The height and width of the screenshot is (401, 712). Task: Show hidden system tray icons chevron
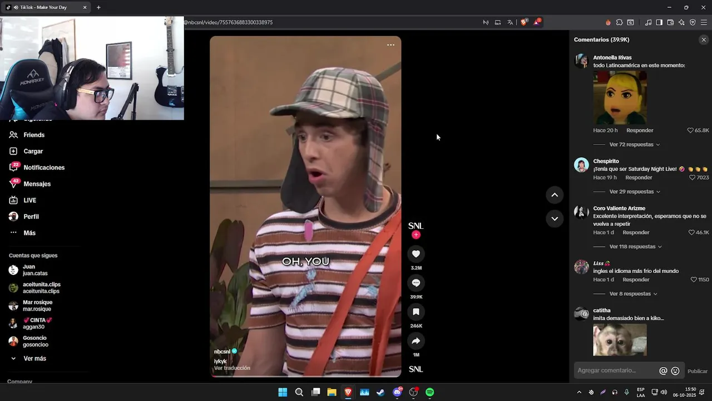click(579, 392)
